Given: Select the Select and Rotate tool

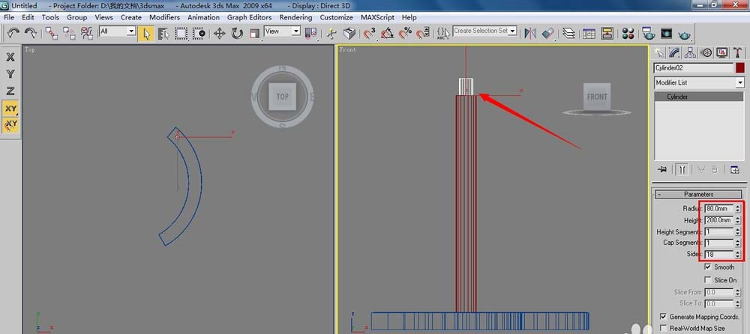Looking at the screenshot, I should [x=237, y=33].
